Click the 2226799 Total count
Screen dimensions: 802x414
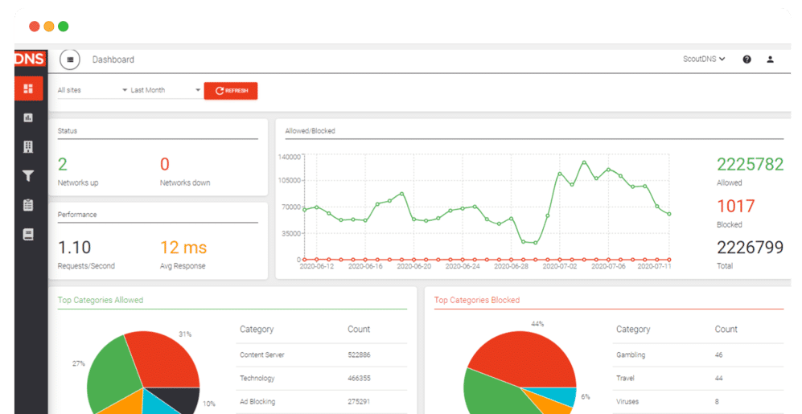(750, 248)
